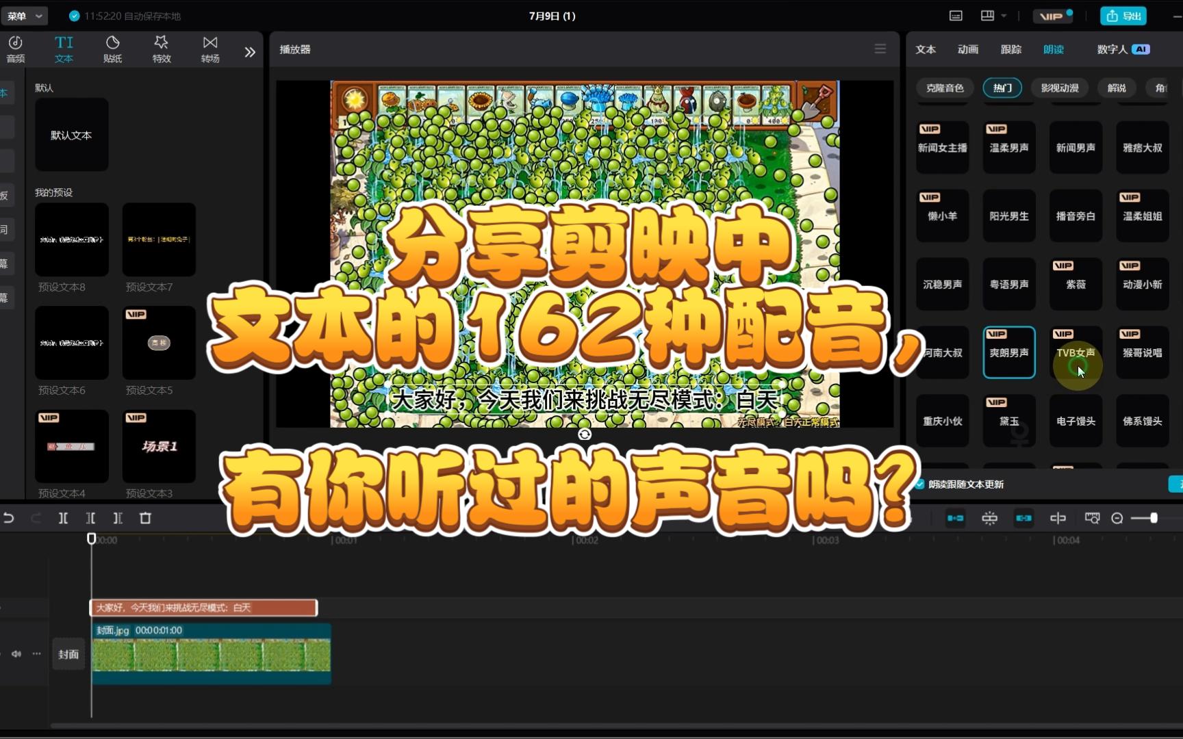Select the 解说 voice category
Image resolution: width=1183 pixels, height=739 pixels.
(x=1117, y=88)
